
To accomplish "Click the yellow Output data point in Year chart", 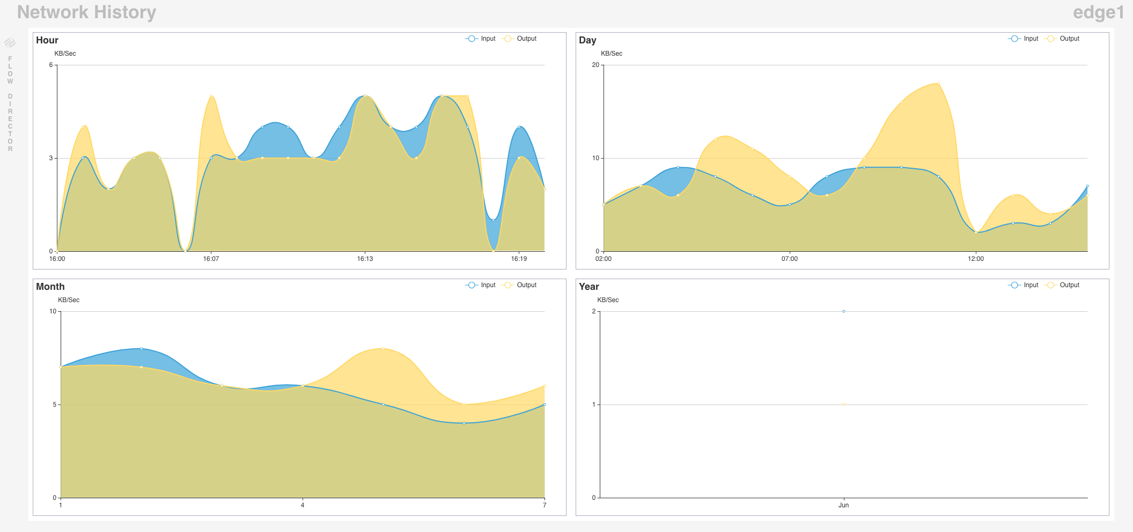I will 844,404.
